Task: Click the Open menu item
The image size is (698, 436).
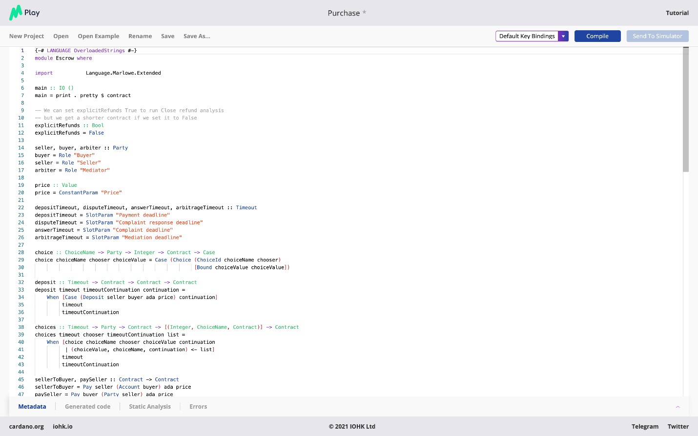Action: click(x=61, y=36)
